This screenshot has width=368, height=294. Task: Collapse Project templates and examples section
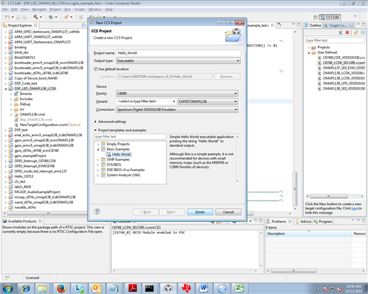95,130
